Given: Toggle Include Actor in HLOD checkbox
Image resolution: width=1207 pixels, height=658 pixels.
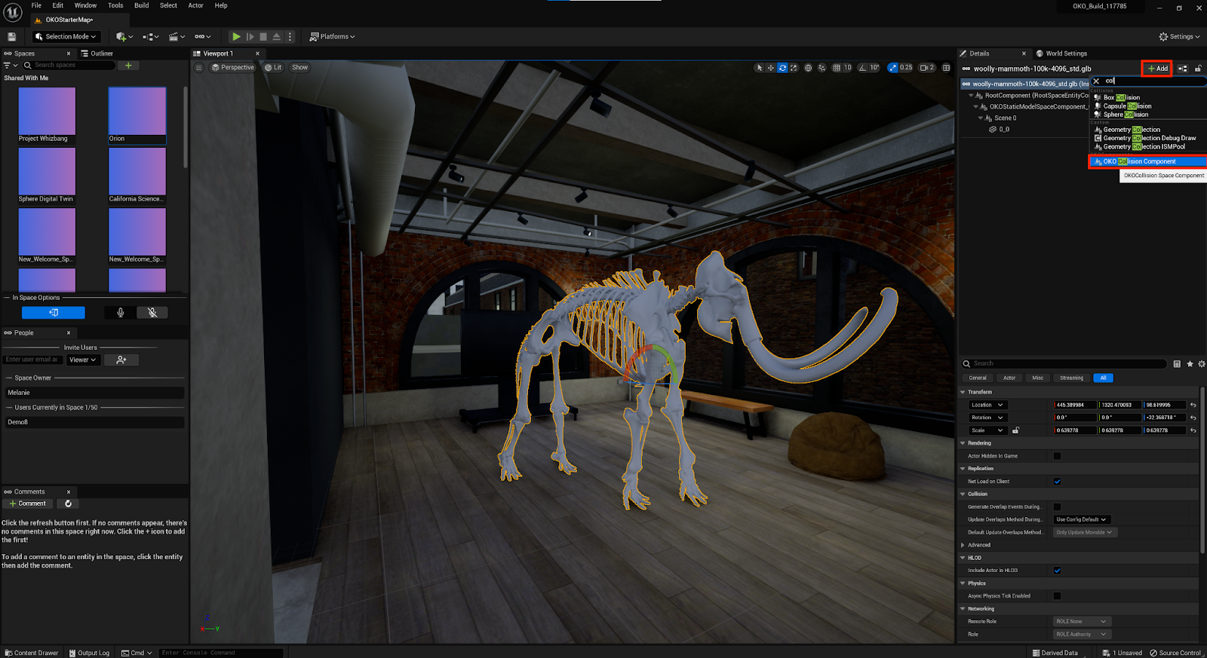Looking at the screenshot, I should tap(1057, 571).
